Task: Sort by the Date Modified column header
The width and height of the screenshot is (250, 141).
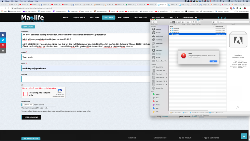Action: pos(219,26)
